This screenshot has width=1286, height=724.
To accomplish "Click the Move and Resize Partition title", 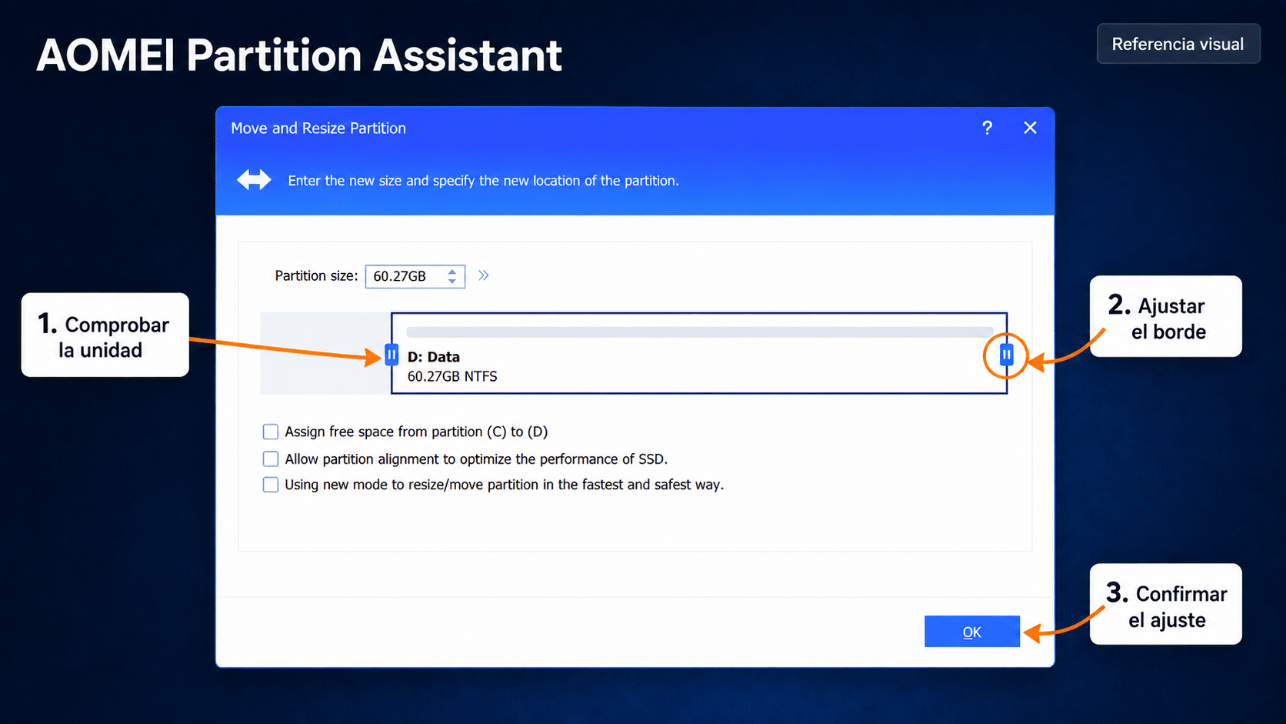I will click(x=318, y=128).
